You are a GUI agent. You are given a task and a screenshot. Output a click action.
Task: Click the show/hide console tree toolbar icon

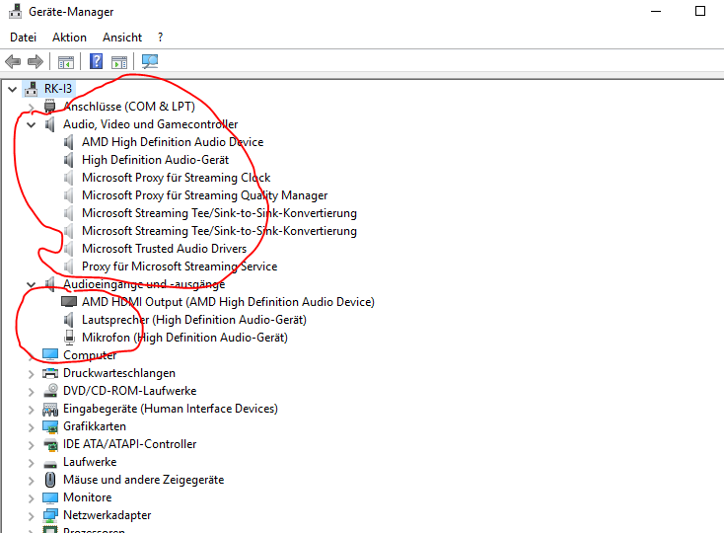coord(65,62)
